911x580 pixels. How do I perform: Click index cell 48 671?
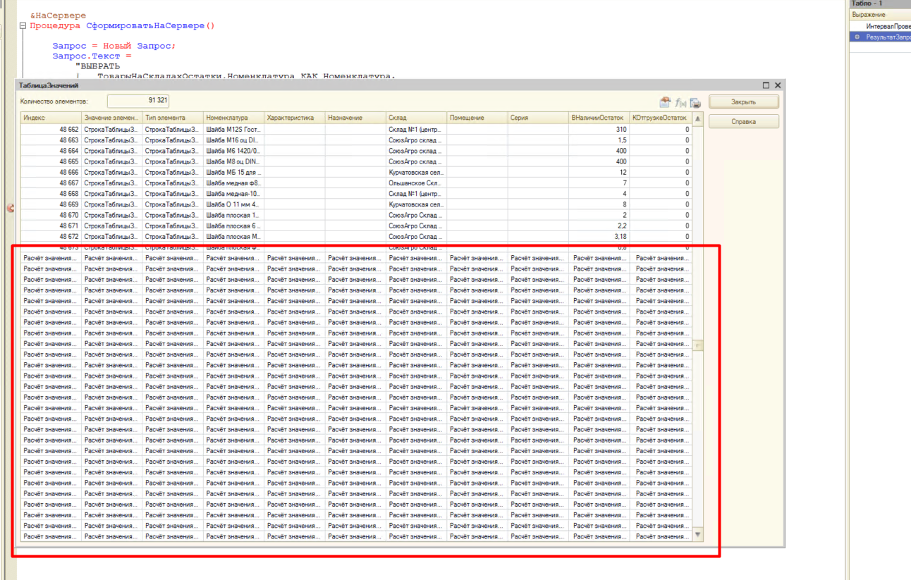coord(51,226)
